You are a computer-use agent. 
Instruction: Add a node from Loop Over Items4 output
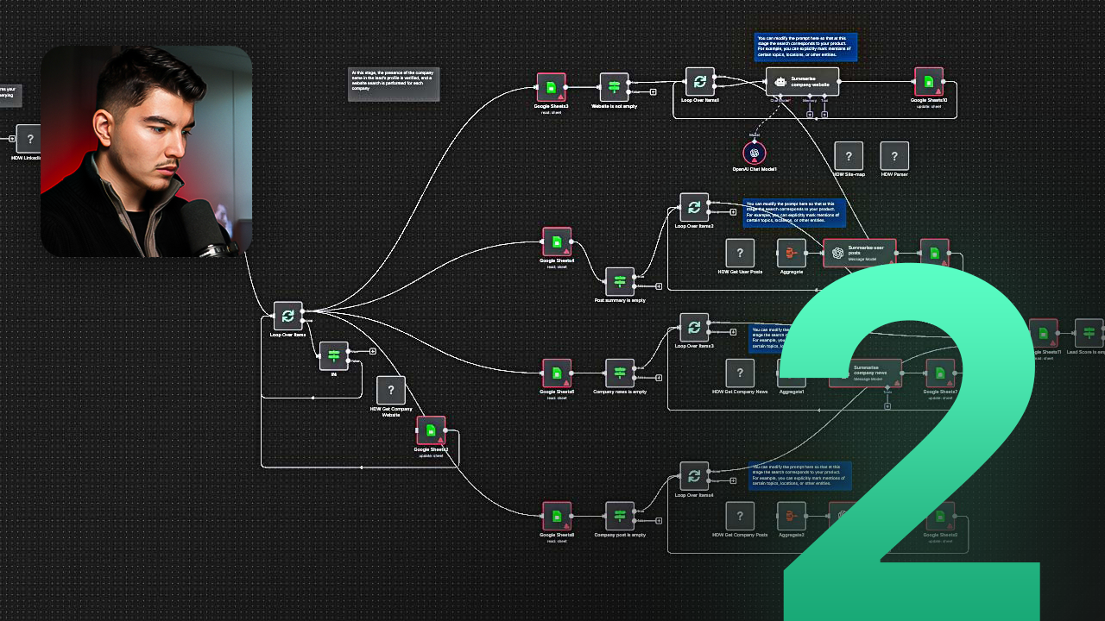(733, 480)
